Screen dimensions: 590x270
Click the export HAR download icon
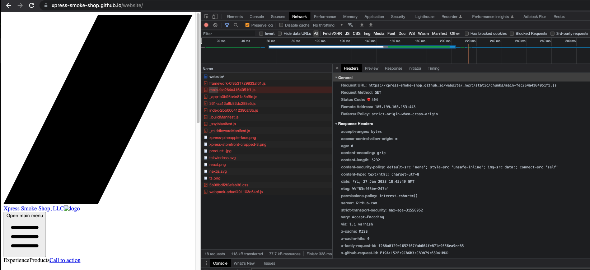pyautogui.click(x=371, y=25)
